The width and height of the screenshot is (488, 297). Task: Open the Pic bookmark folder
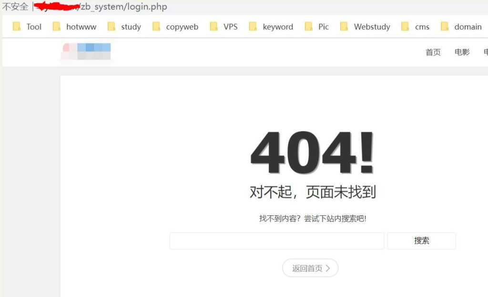tap(317, 27)
